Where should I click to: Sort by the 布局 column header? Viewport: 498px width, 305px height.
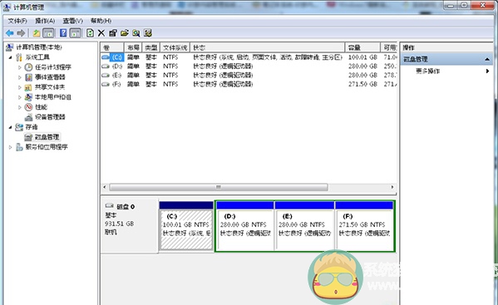(x=133, y=47)
